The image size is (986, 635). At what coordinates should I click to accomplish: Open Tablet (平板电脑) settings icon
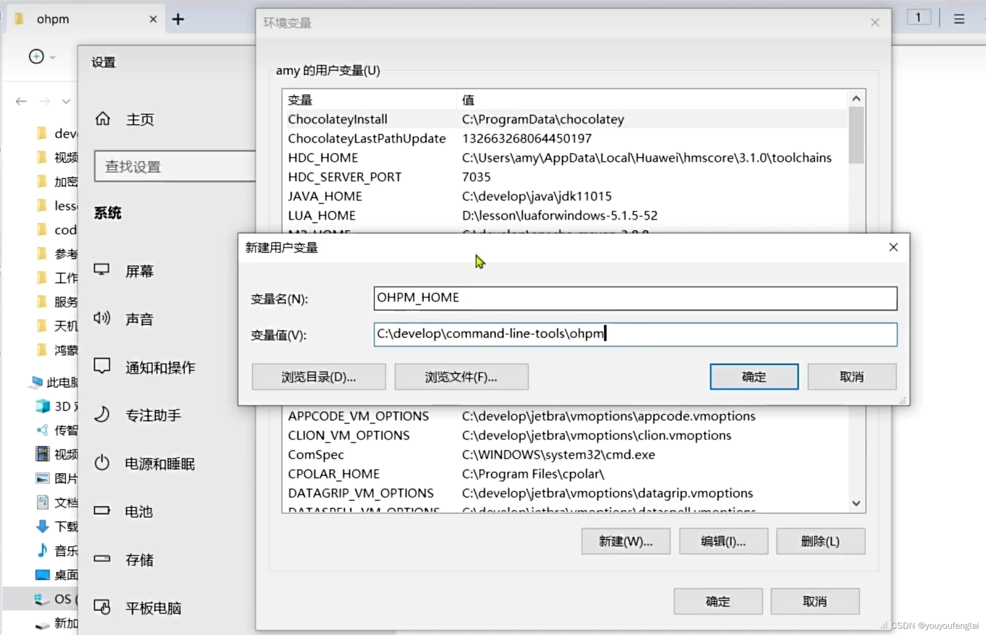coord(102,607)
